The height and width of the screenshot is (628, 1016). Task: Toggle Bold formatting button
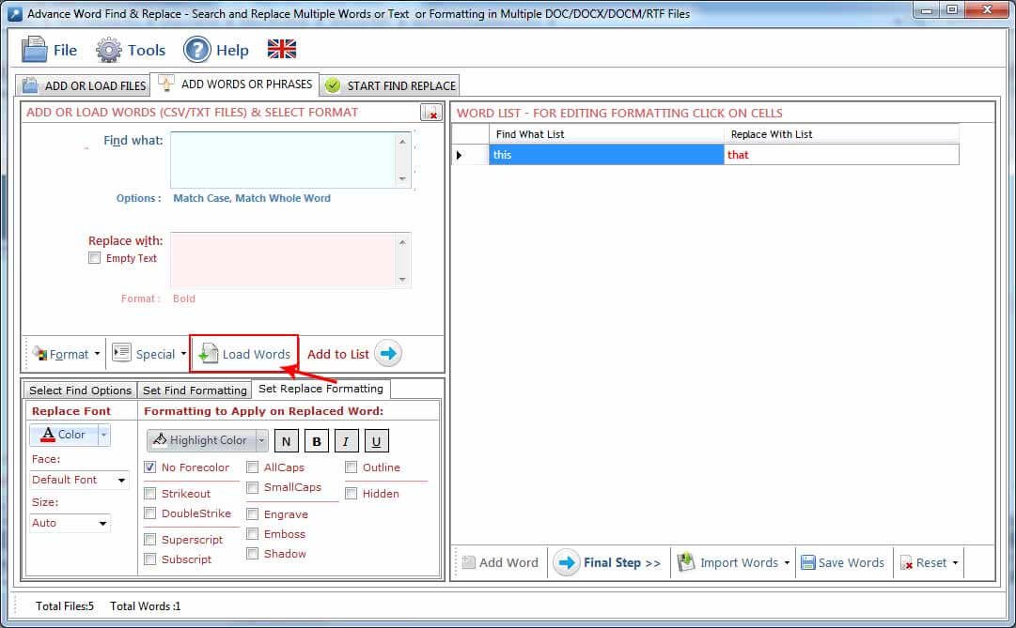(317, 441)
